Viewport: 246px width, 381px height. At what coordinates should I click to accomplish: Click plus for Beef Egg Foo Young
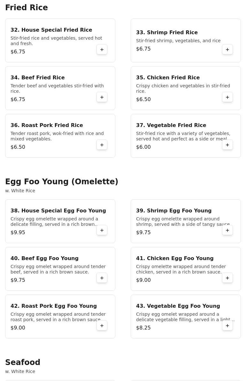102,278
